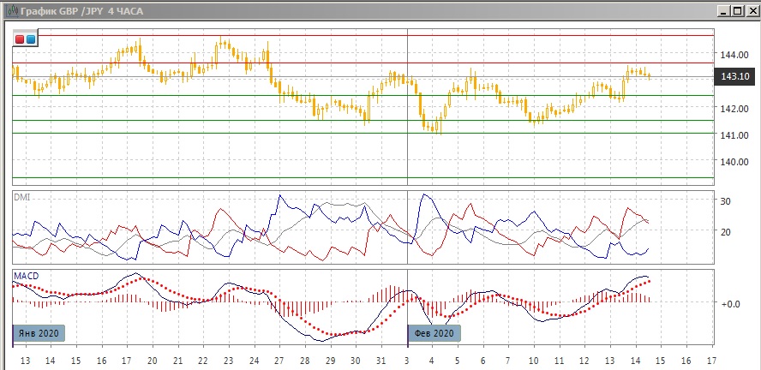Click the MACD +0.0 scale label
The image size is (761, 370).
tap(730, 304)
